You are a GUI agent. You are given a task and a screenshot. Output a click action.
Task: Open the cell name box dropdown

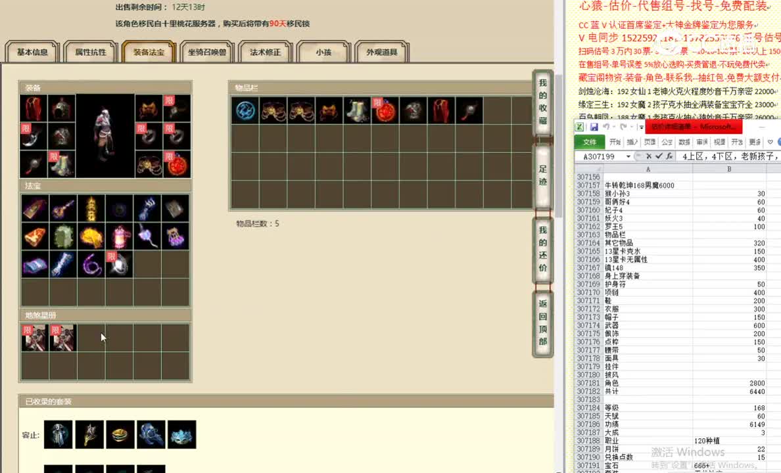629,156
